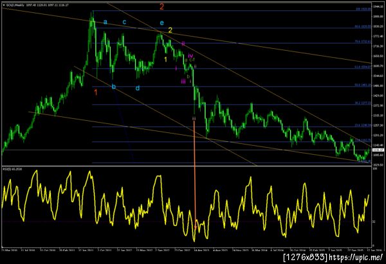386x264 pixels.
Task: Click price scale value 1944.10
Action: [378, 6]
